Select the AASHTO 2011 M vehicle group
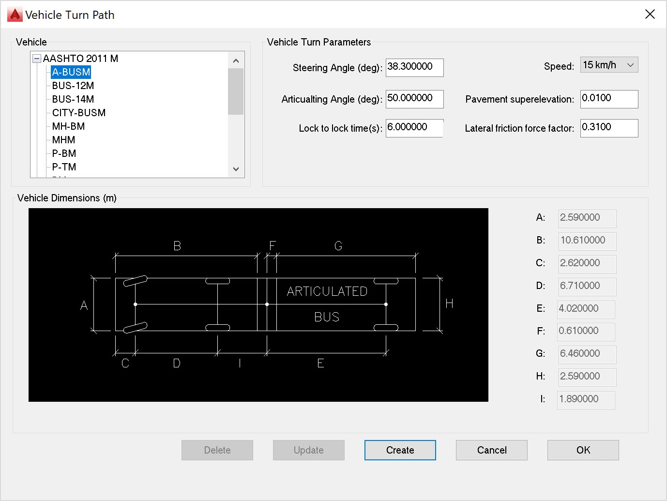 click(x=80, y=59)
